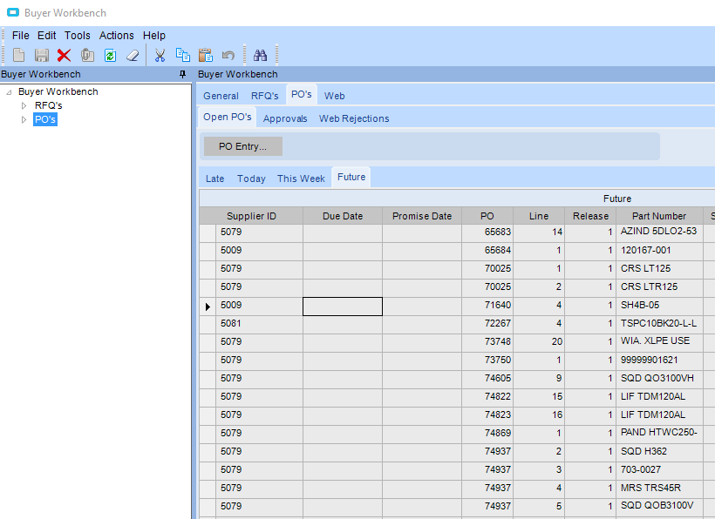Click part number 99999901621
Viewport: 715px width, 519px height.
pos(659,361)
